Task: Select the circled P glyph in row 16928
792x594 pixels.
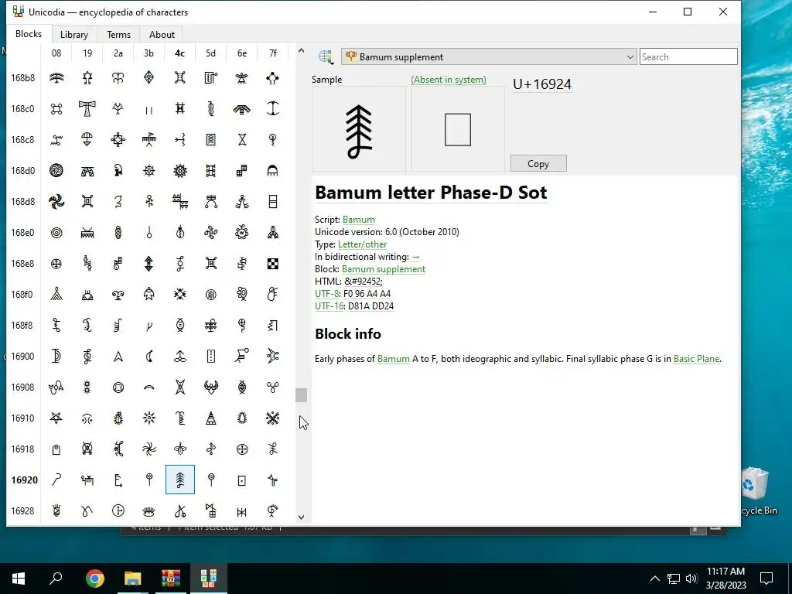Action: [118, 510]
